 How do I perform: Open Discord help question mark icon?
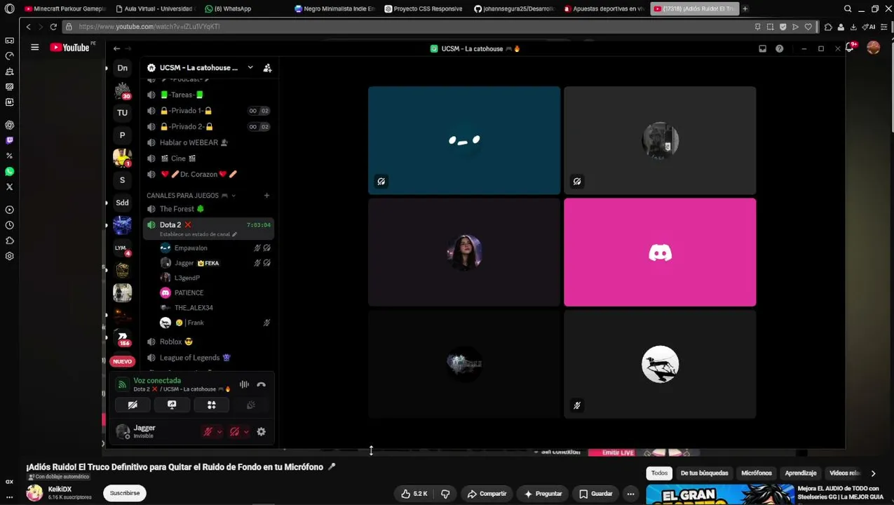click(779, 48)
